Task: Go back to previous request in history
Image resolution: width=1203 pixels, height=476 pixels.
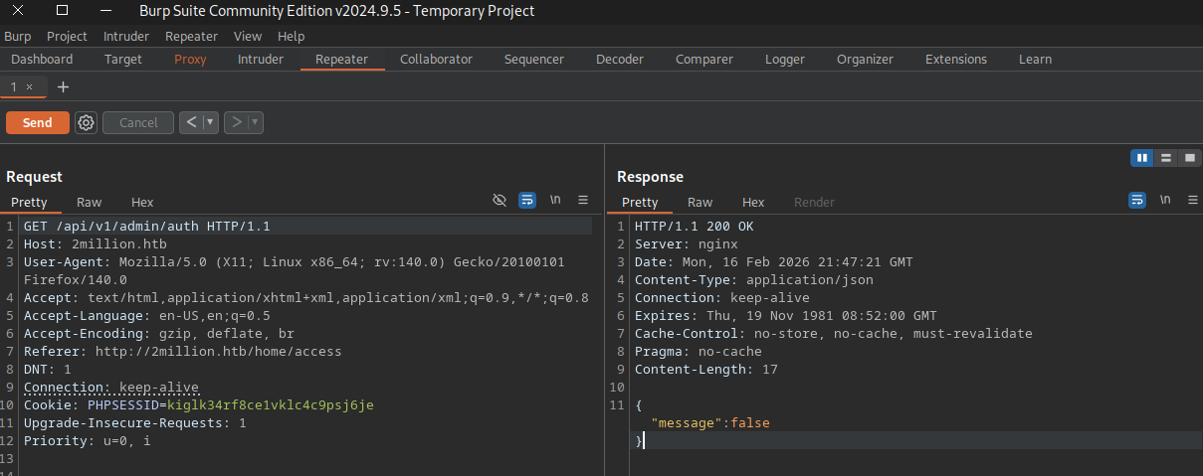Action: [x=192, y=123]
